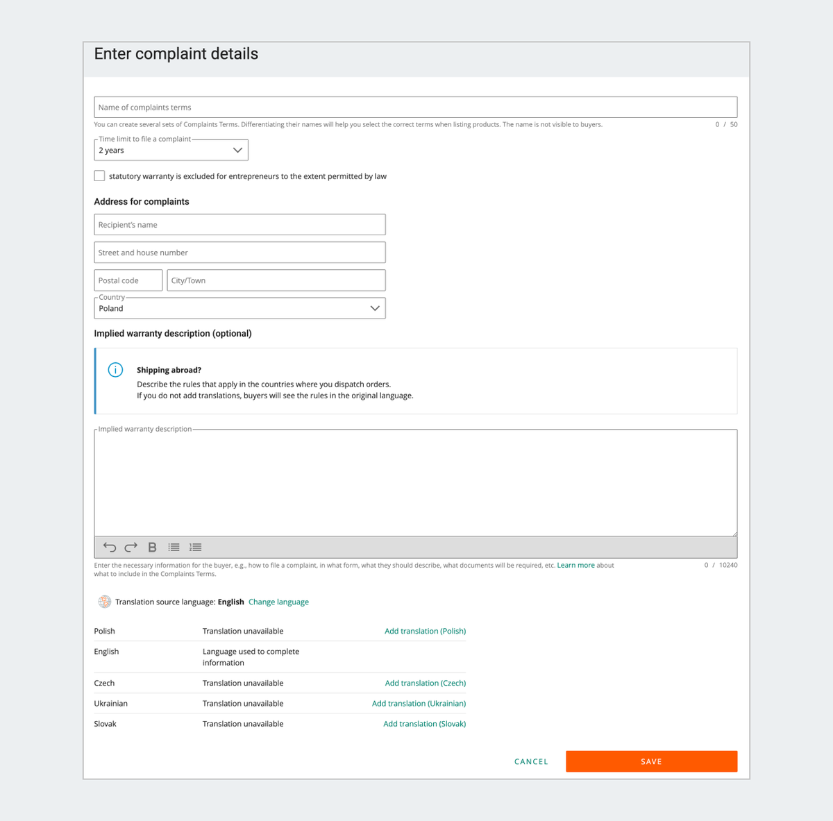833x821 pixels.
Task: Click the Change language link
Action: [x=278, y=602]
